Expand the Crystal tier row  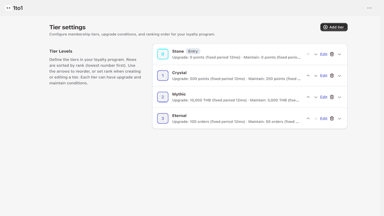click(x=339, y=76)
